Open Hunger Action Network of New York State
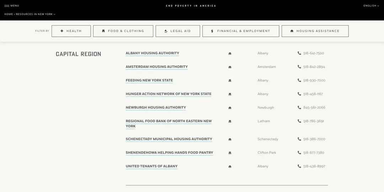Screen dimensions: 384x192 point(169,94)
